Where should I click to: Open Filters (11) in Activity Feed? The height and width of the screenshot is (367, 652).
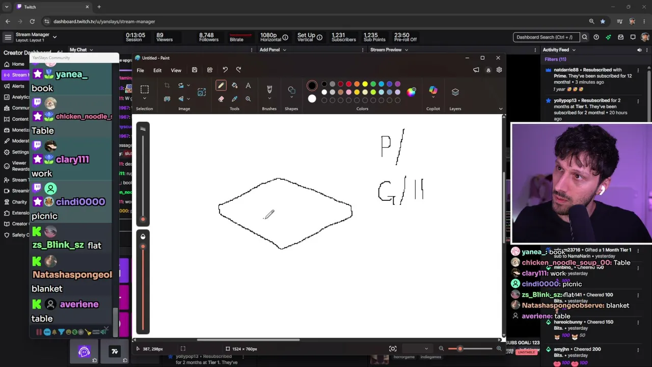tap(555, 59)
